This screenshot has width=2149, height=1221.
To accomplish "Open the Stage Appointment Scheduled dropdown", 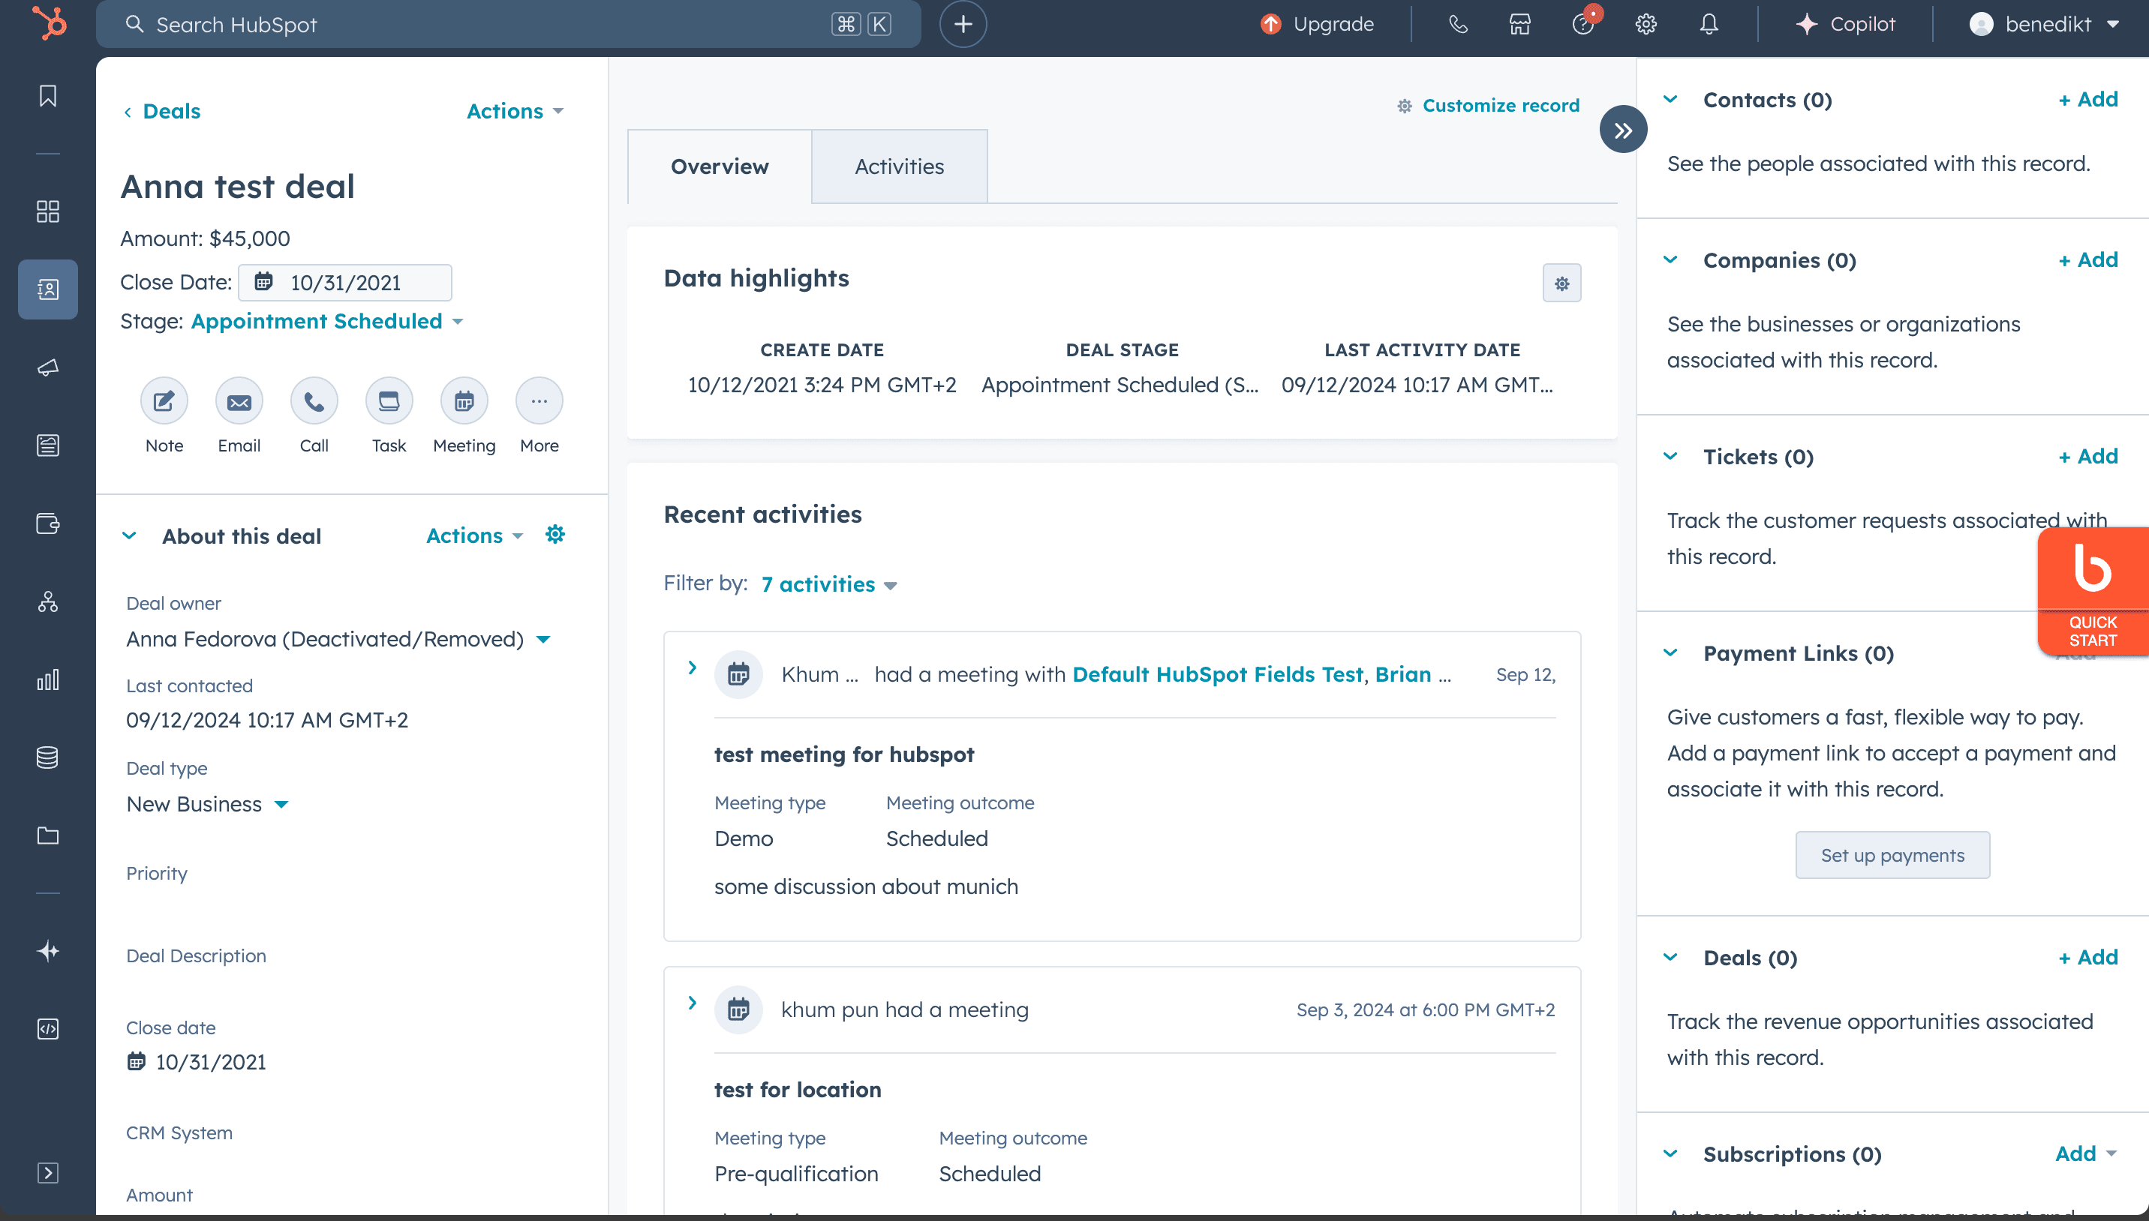I will click(x=327, y=321).
